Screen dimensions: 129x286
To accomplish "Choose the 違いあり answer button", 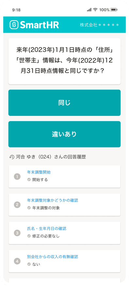I will point(64,134).
